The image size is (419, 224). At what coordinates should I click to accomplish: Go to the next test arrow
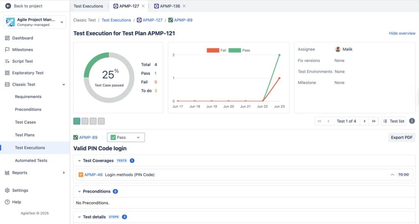(x=365, y=121)
